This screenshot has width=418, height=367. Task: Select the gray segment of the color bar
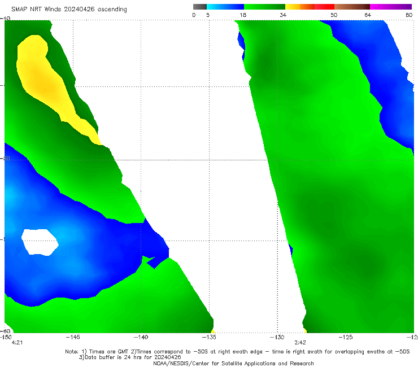click(x=199, y=7)
